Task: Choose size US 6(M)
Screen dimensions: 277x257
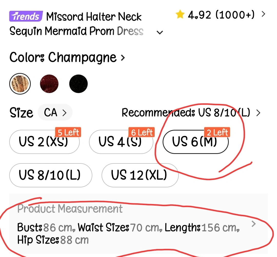Action: (x=195, y=142)
